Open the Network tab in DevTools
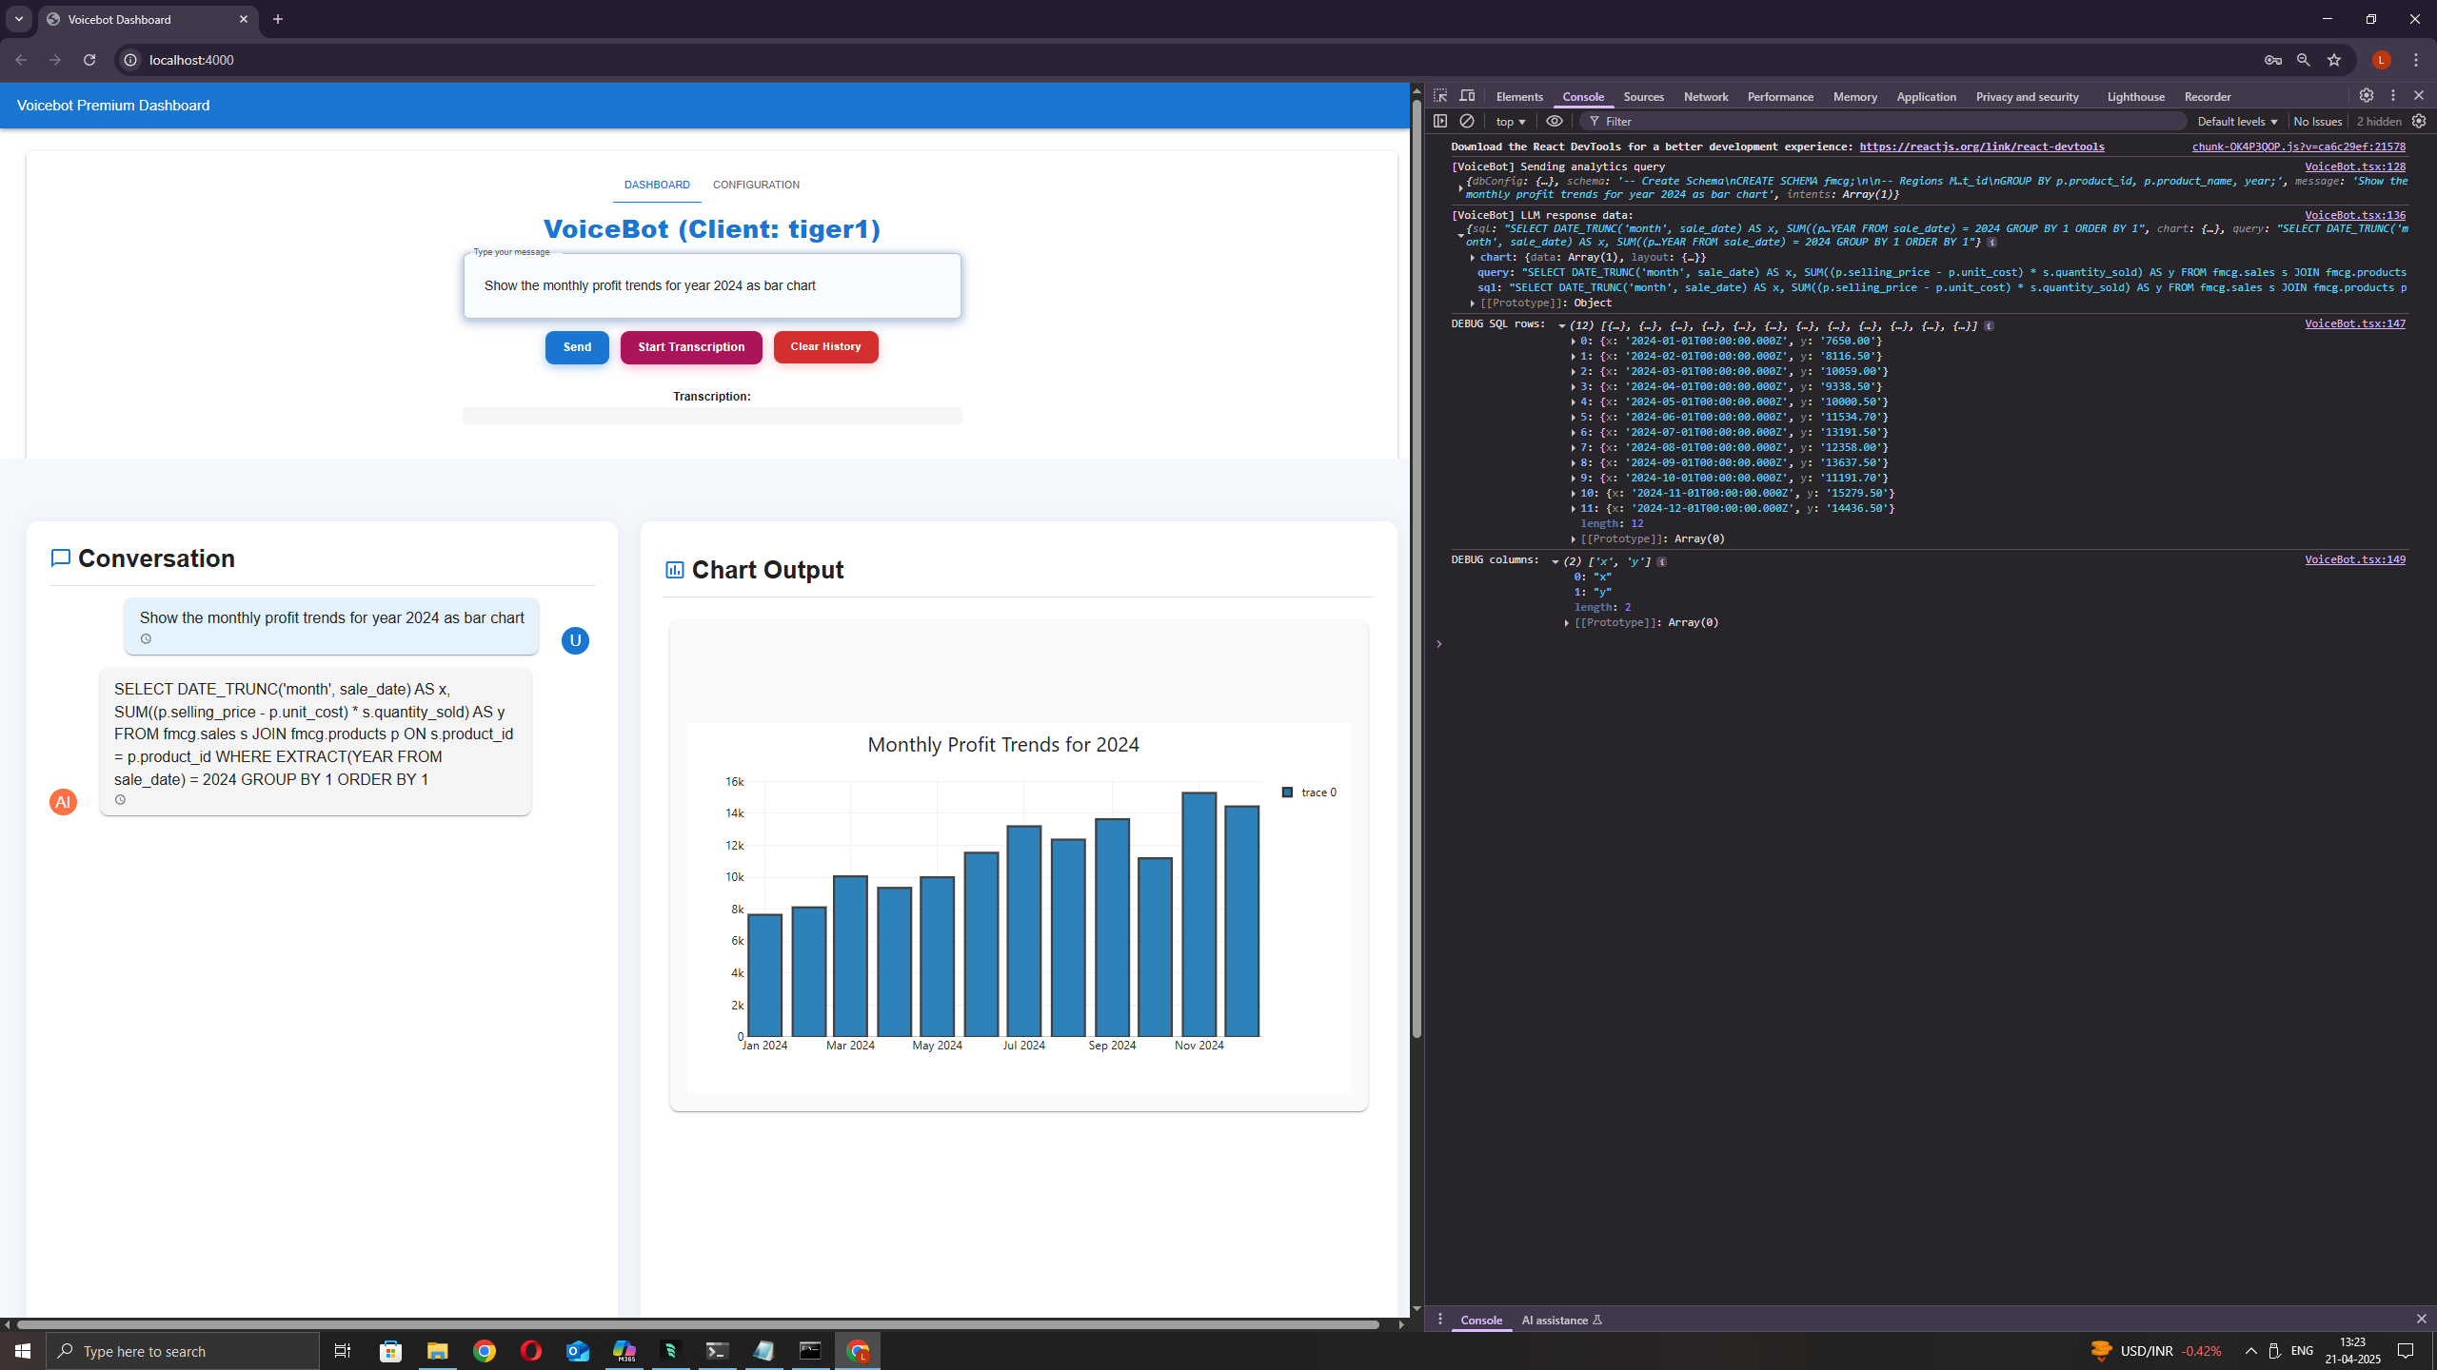Screen dimensions: 2437x1370 [1705, 97]
